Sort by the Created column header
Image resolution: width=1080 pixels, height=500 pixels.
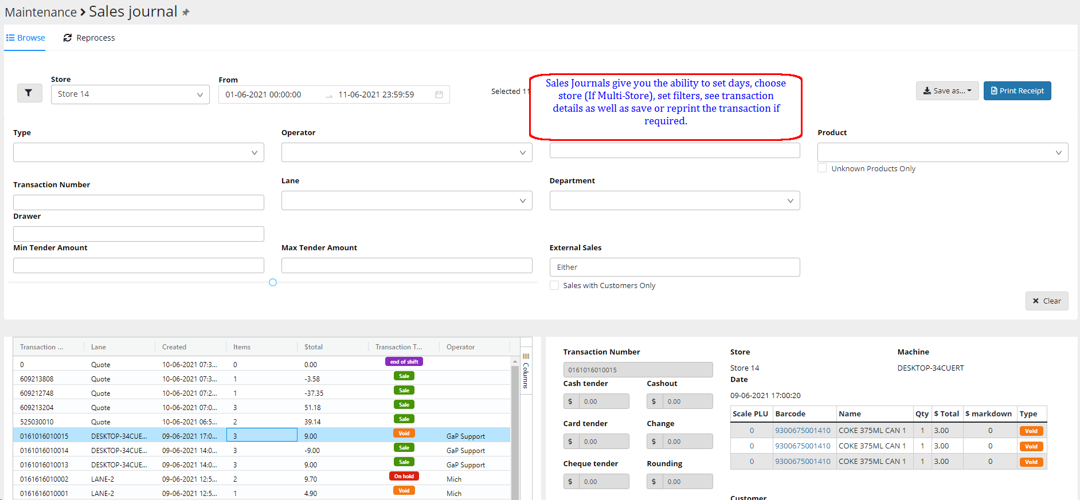(x=174, y=347)
